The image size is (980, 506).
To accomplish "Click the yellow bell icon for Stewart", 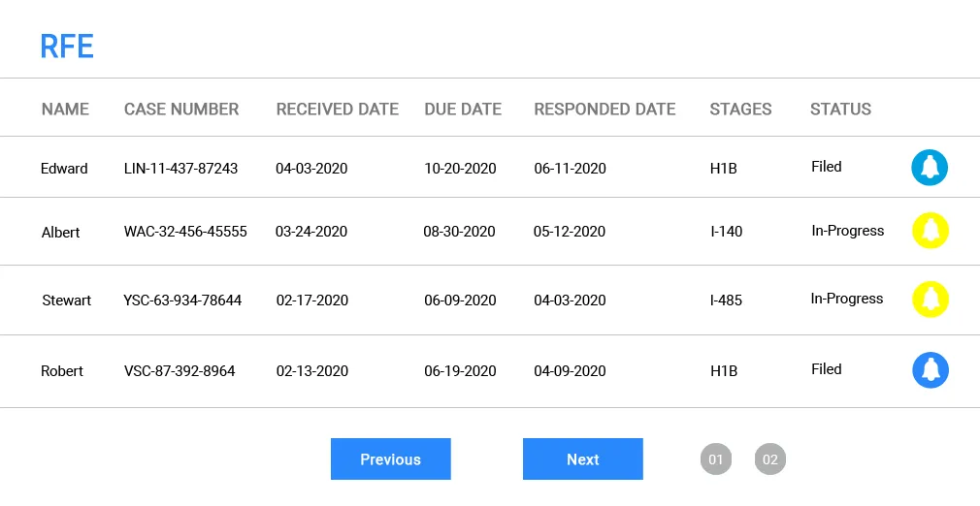I will tap(931, 299).
